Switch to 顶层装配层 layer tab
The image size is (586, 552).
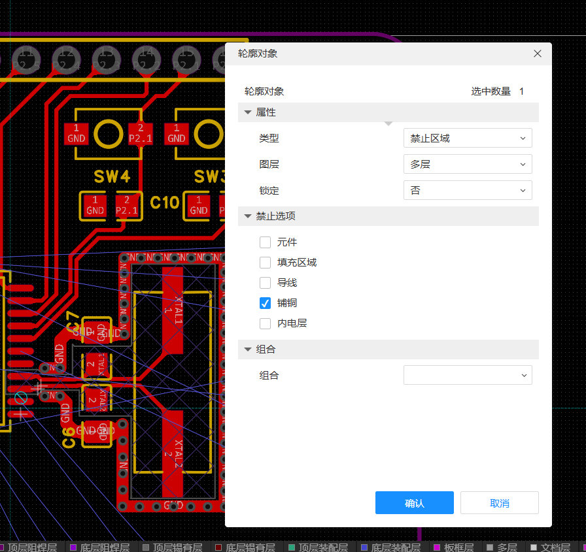click(319, 547)
